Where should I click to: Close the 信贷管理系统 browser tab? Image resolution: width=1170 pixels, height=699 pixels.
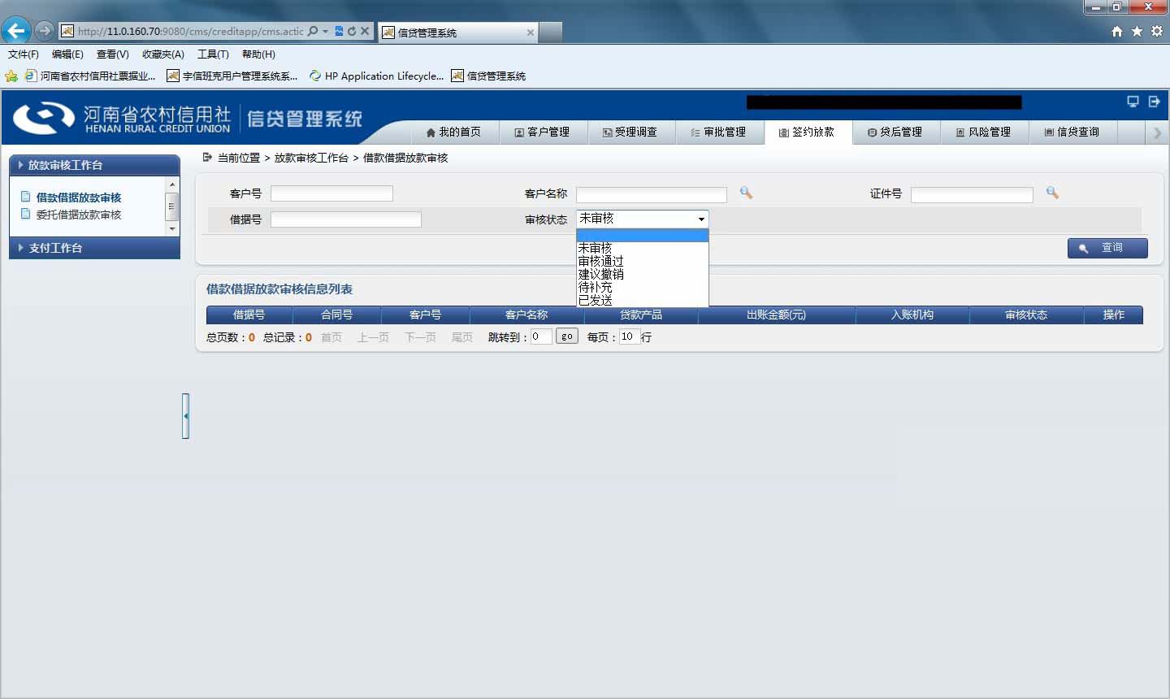click(531, 33)
